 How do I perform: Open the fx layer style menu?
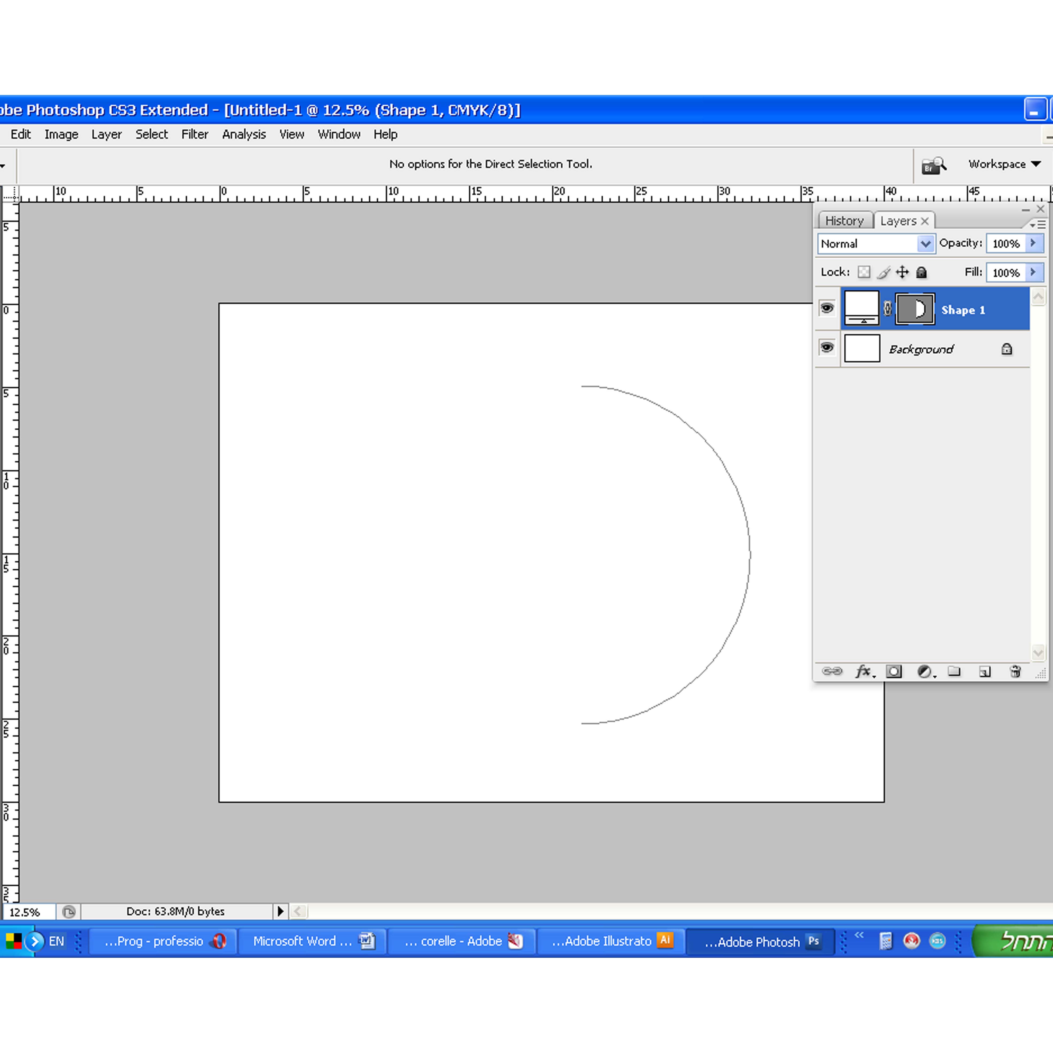[x=863, y=671]
